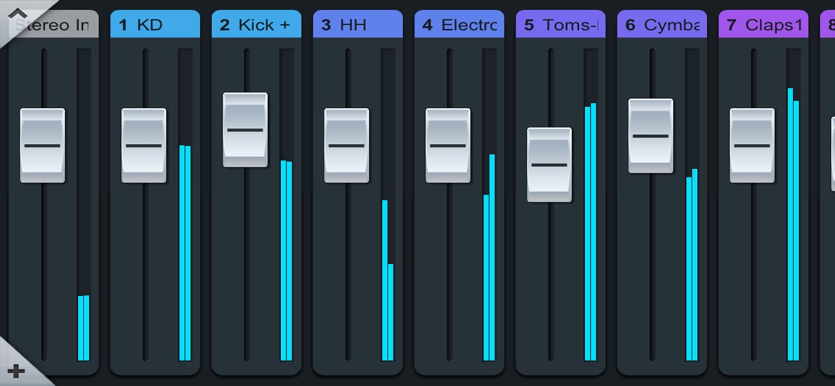Pick the Cymbals channel 6 header
The height and width of the screenshot is (386, 835).
(x=662, y=25)
